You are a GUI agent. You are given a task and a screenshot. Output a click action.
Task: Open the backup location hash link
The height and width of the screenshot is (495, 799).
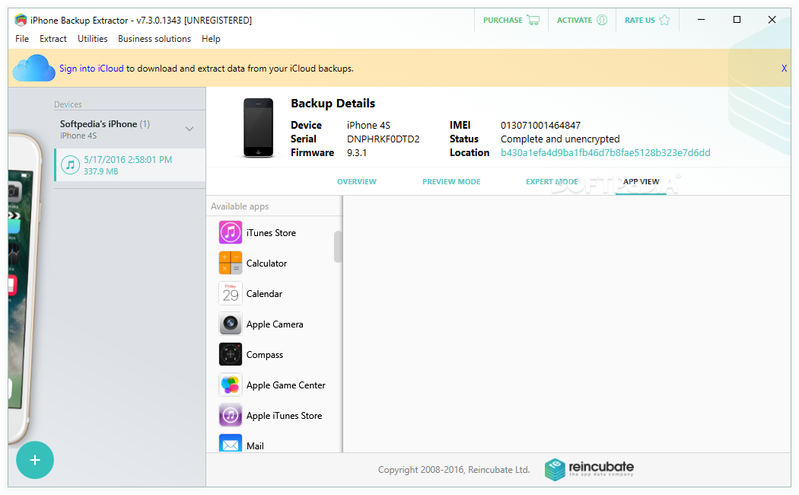click(x=606, y=152)
